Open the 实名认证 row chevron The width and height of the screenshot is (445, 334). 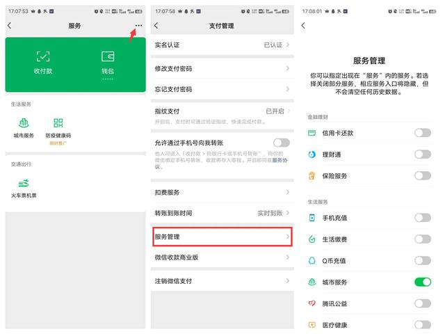coord(288,45)
